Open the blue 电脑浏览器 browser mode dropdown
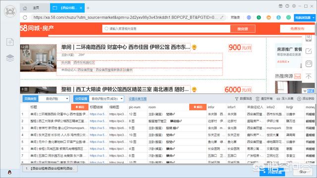 coord(305,18)
